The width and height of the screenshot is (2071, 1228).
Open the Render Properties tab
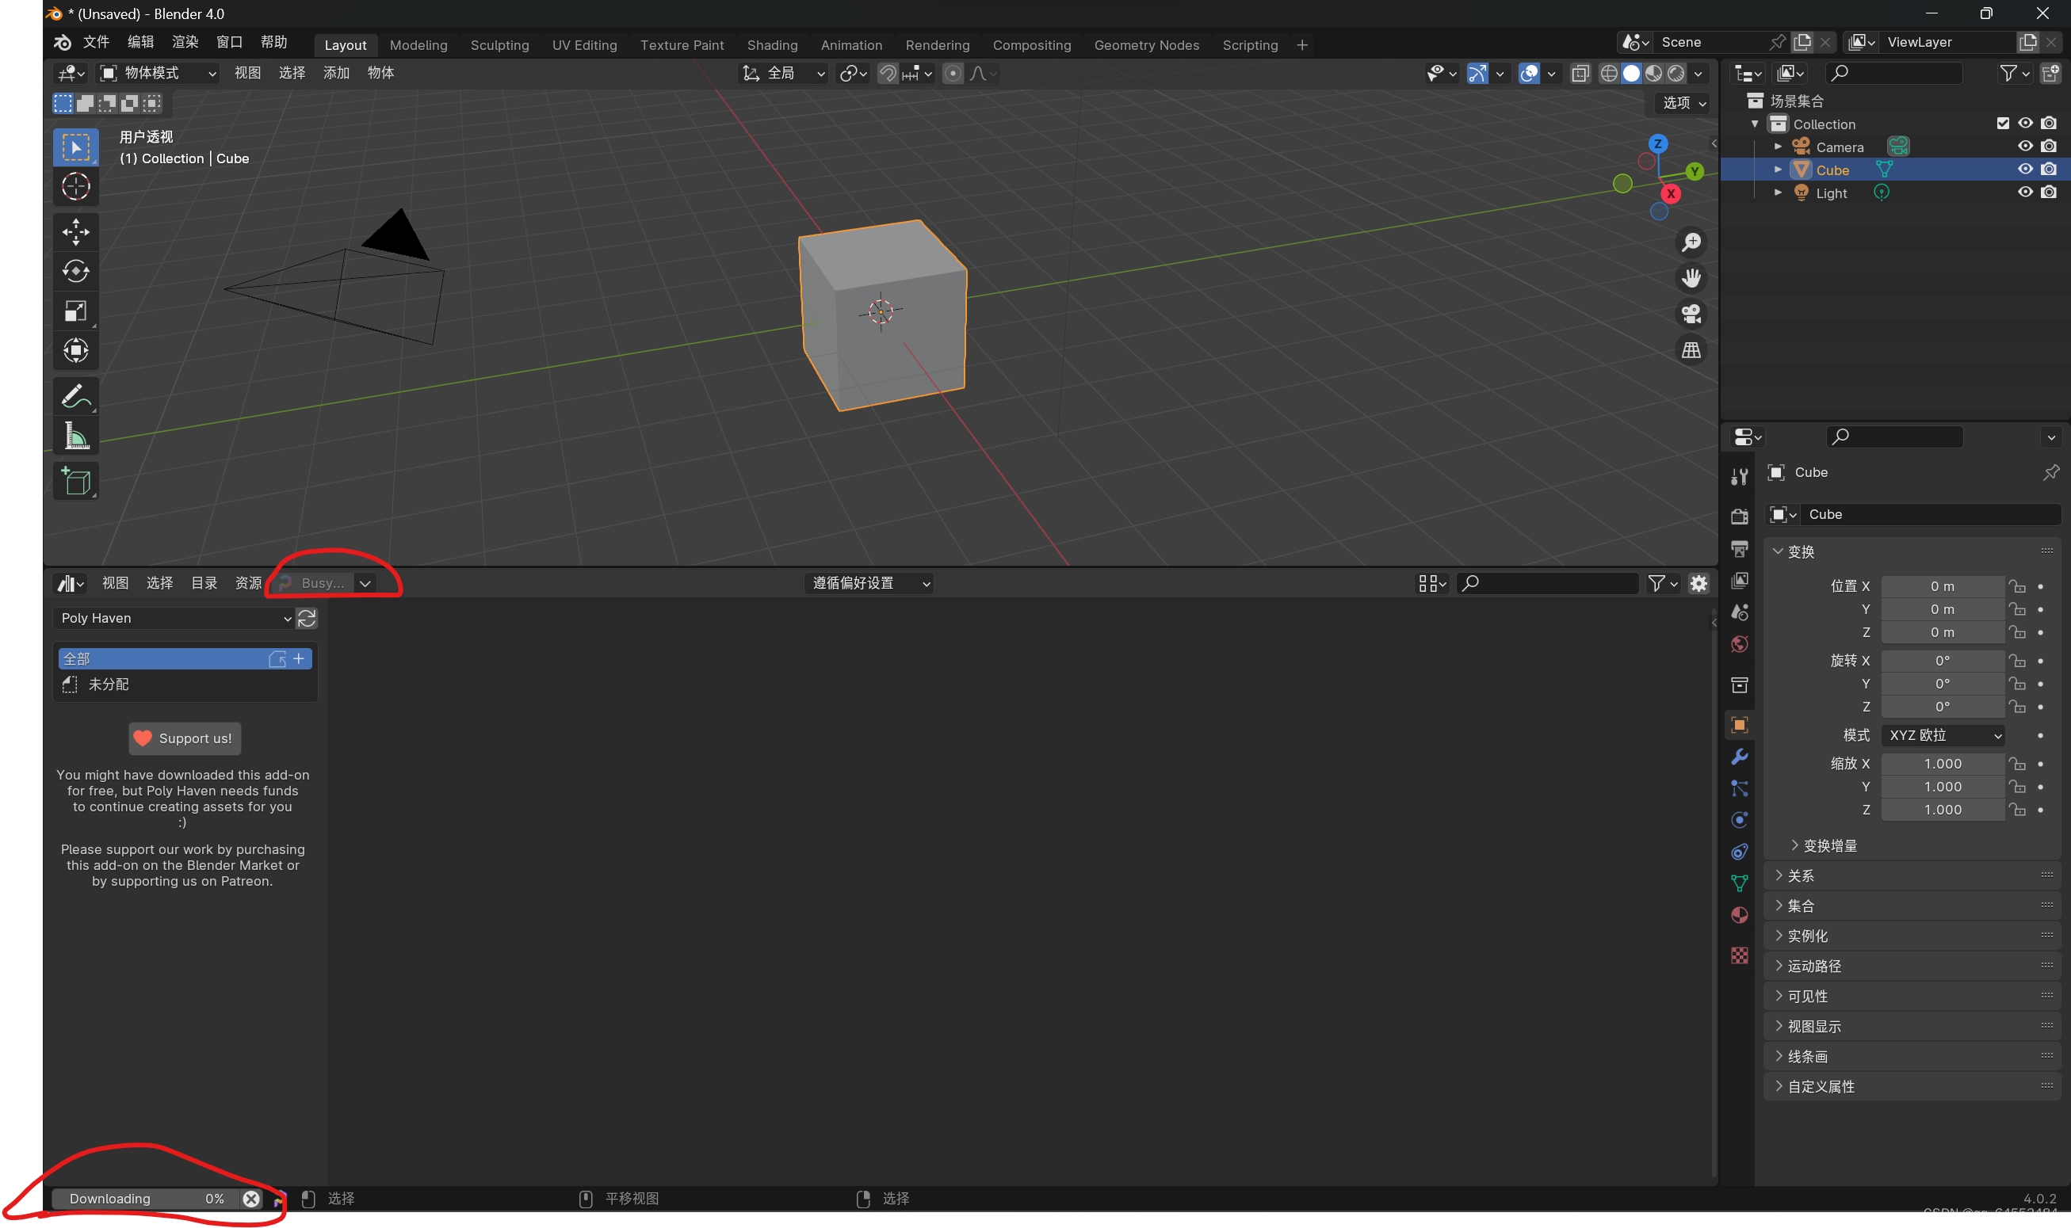coord(1740,516)
